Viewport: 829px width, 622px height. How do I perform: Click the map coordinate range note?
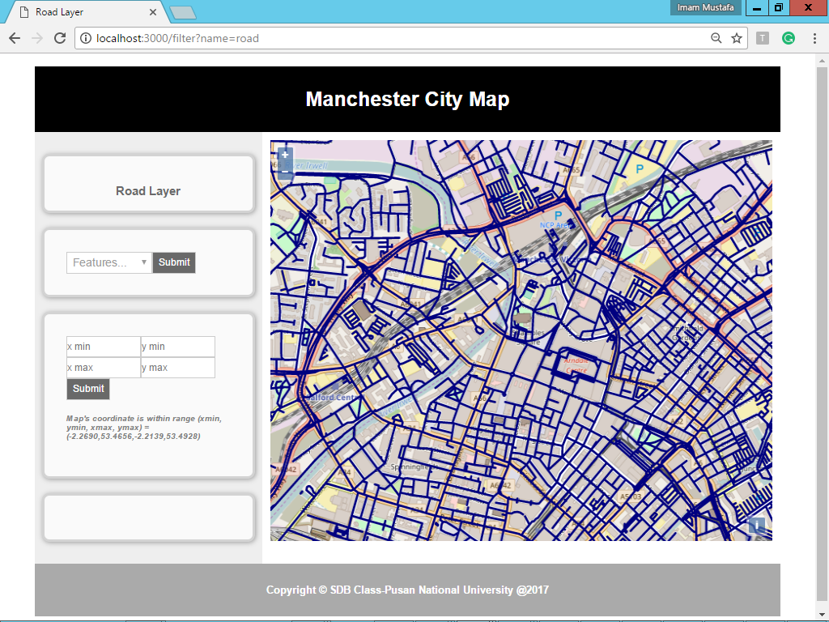pyautogui.click(x=144, y=428)
